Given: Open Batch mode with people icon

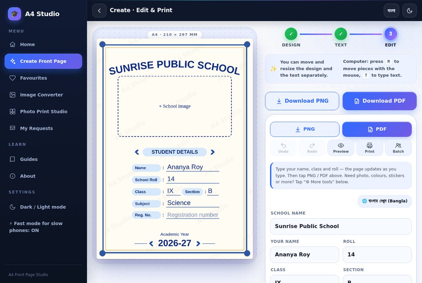Looking at the screenshot, I should pyautogui.click(x=398, y=148).
